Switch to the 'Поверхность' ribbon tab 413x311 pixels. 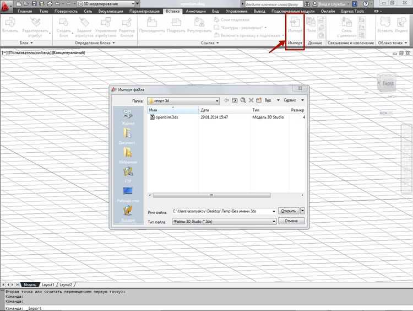tap(66, 11)
